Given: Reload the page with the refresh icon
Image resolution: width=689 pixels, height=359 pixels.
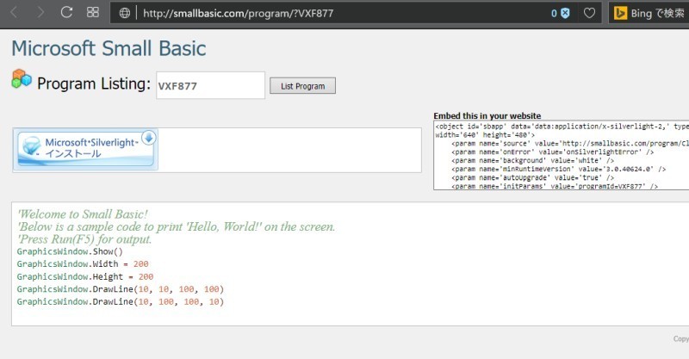Looking at the screenshot, I should (x=66, y=12).
